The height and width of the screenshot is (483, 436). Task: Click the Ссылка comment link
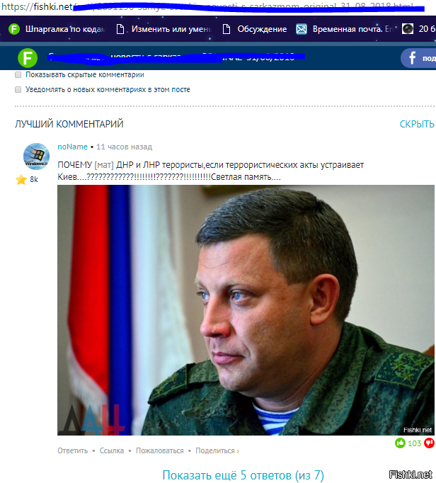pos(111,451)
